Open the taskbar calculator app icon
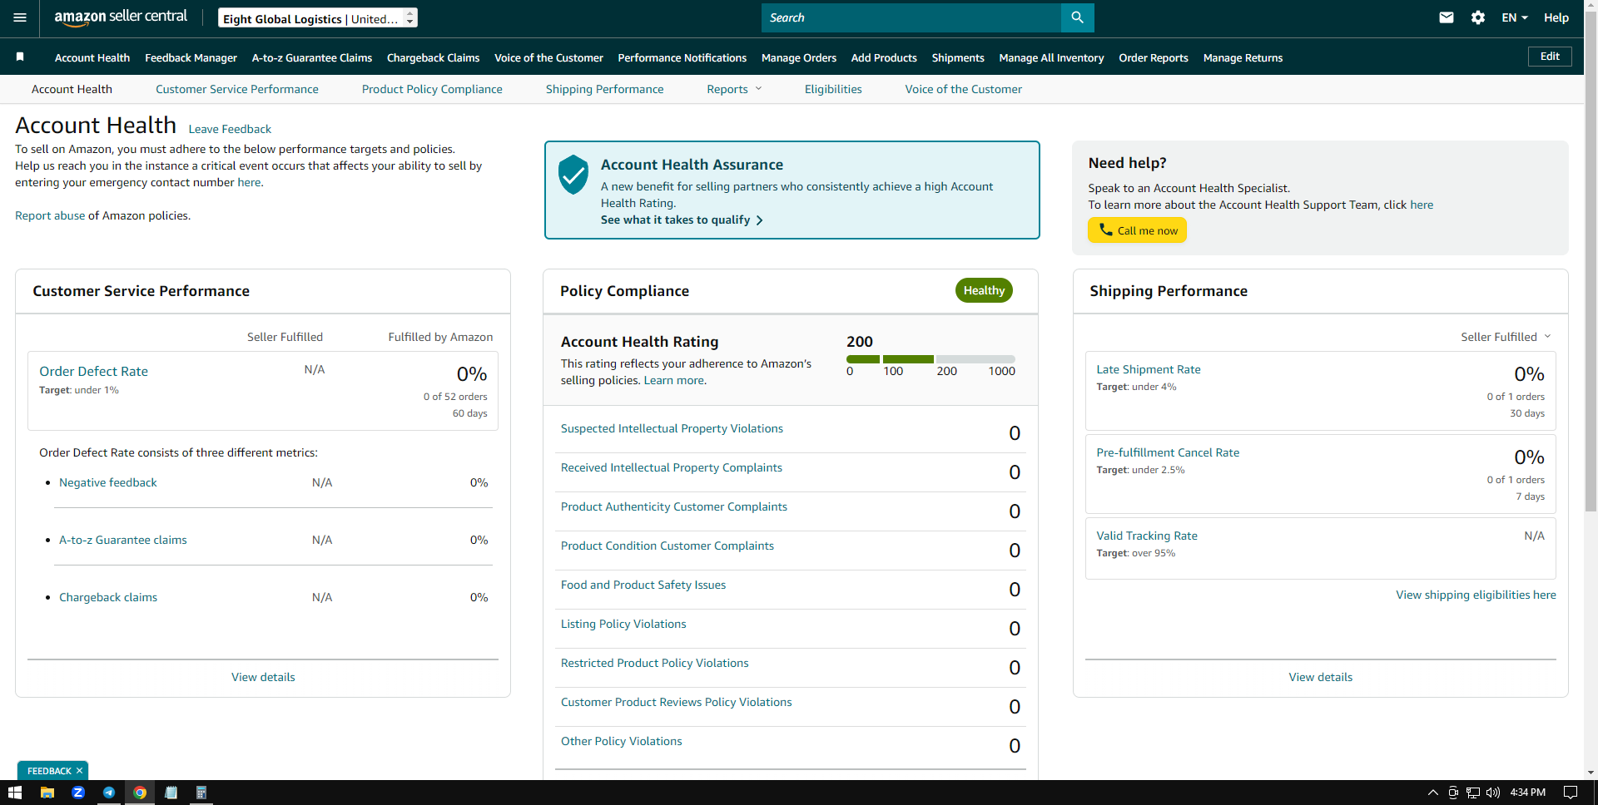 pos(201,793)
